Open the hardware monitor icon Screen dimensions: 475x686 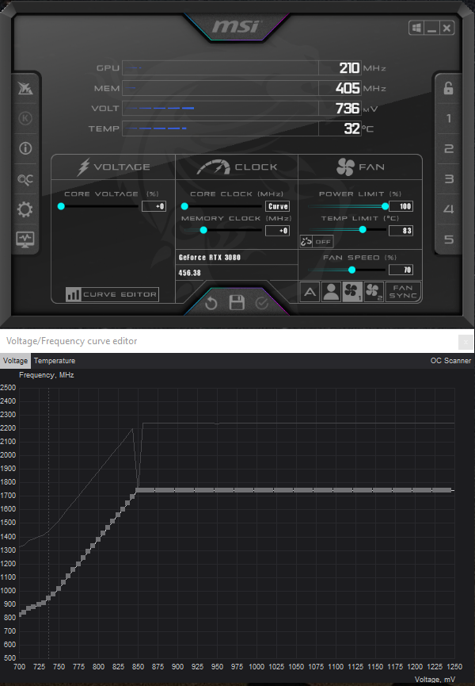click(x=25, y=240)
